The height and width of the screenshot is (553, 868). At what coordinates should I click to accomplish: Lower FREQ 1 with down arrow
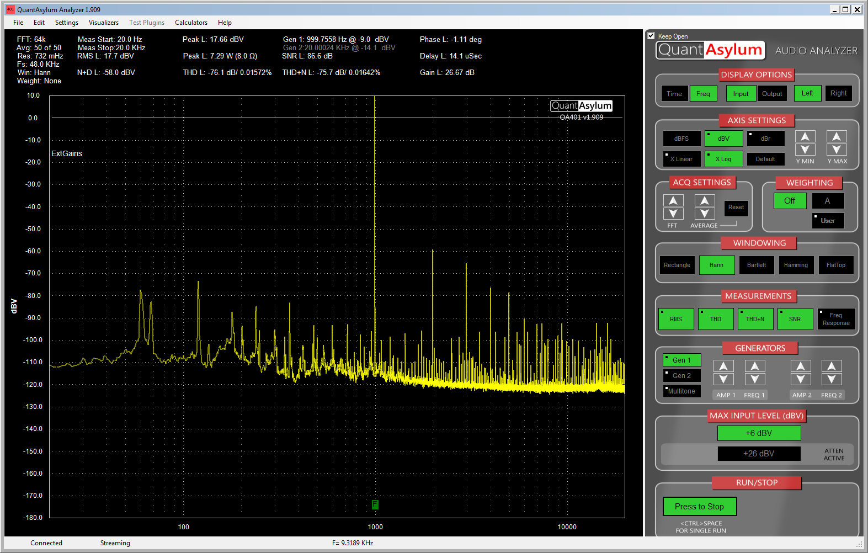click(x=755, y=379)
